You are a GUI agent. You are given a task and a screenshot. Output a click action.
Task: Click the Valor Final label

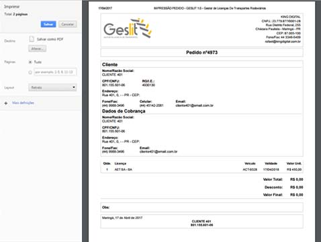point(273,195)
